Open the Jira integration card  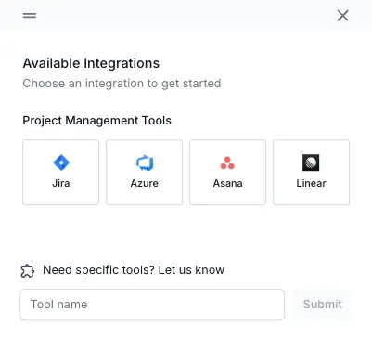tap(61, 172)
